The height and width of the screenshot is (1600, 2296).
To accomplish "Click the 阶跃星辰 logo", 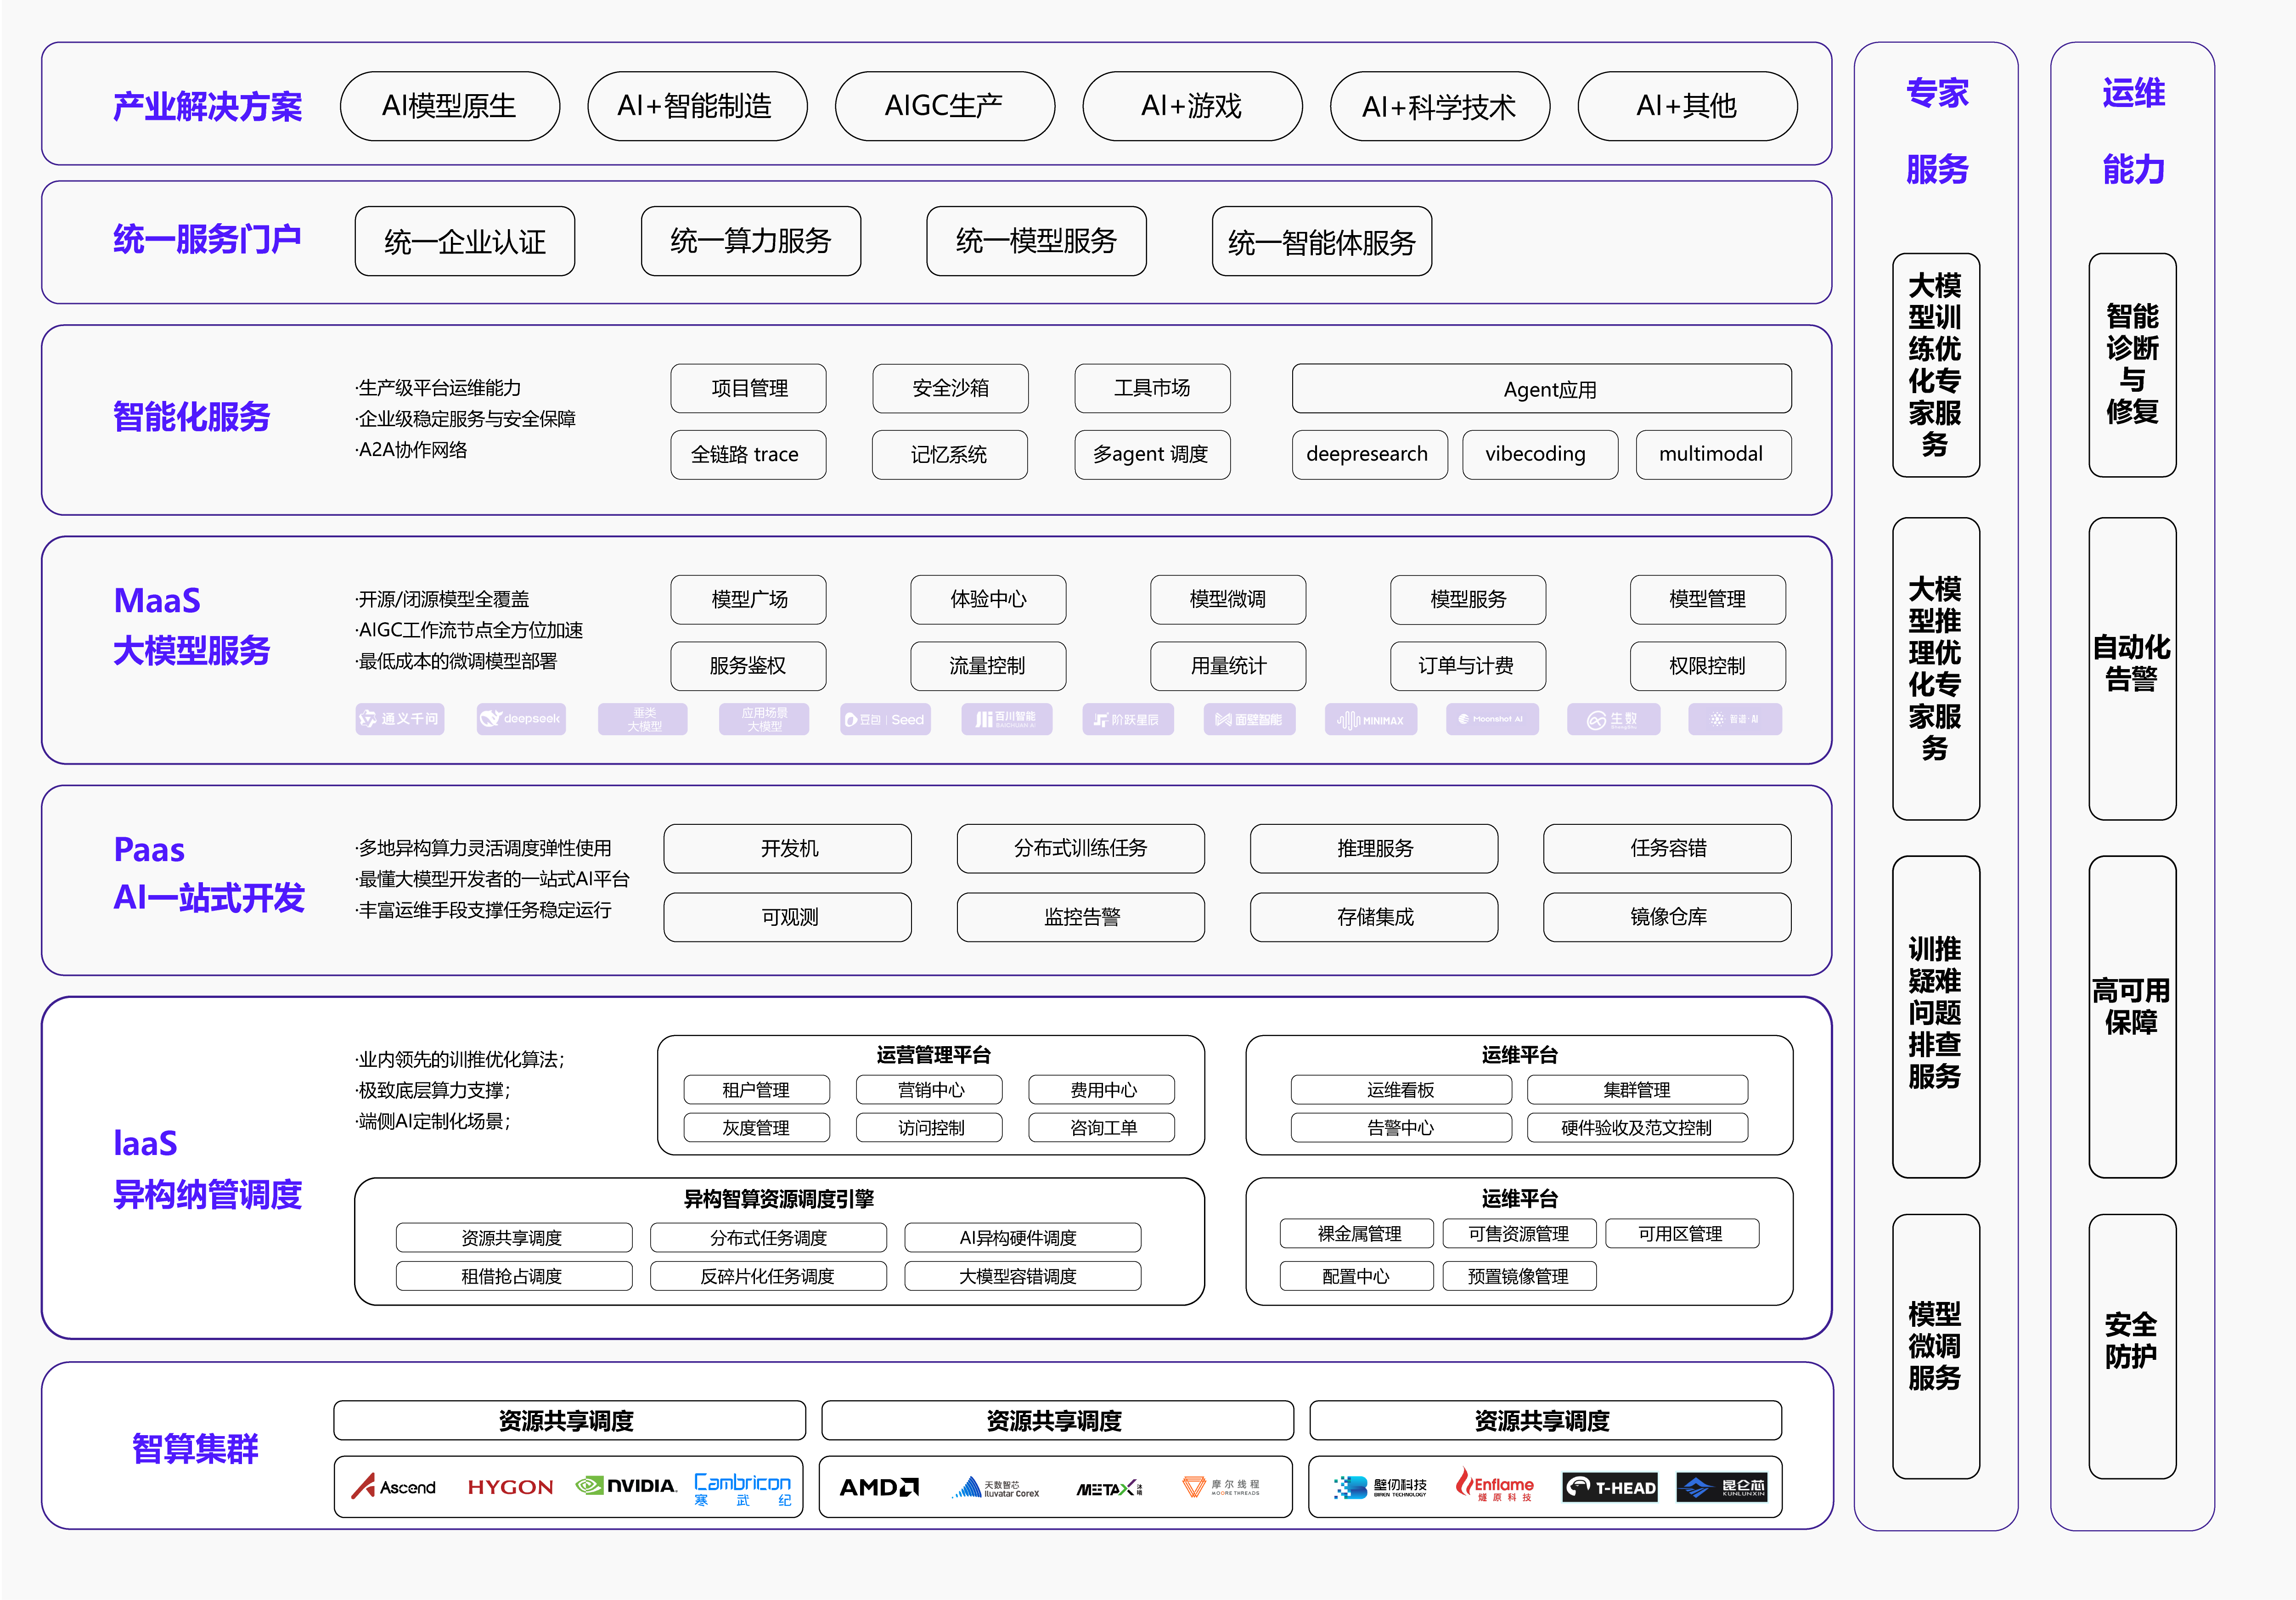I will [x=1128, y=719].
